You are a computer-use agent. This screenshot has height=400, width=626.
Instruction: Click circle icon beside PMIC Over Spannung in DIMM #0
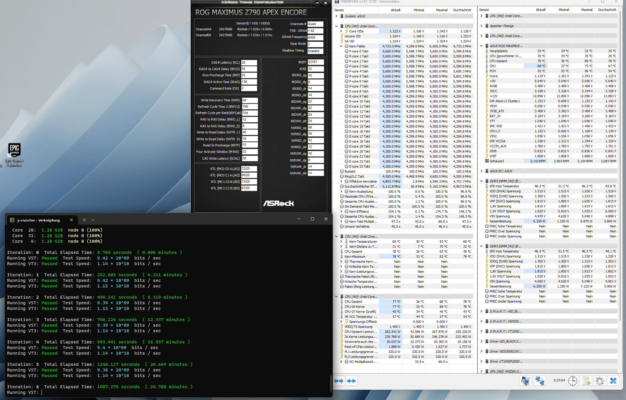tap(487, 231)
